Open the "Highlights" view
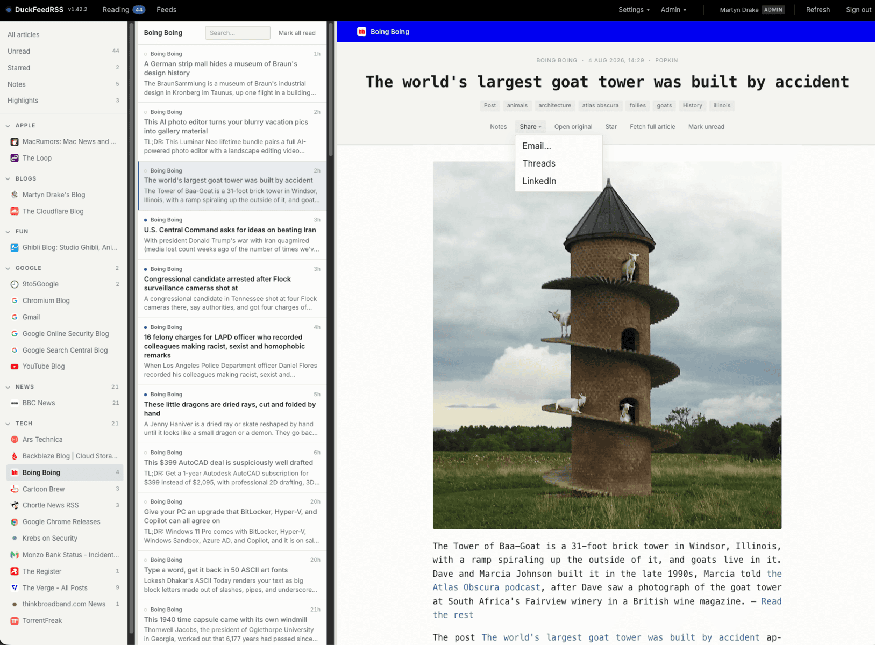The height and width of the screenshot is (645, 875). pyautogui.click(x=63, y=101)
